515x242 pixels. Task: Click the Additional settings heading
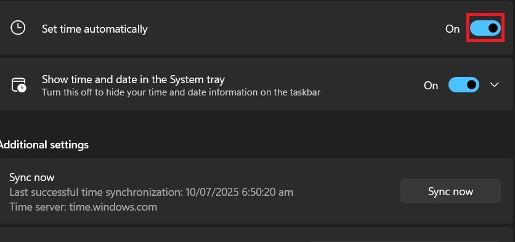tap(44, 145)
